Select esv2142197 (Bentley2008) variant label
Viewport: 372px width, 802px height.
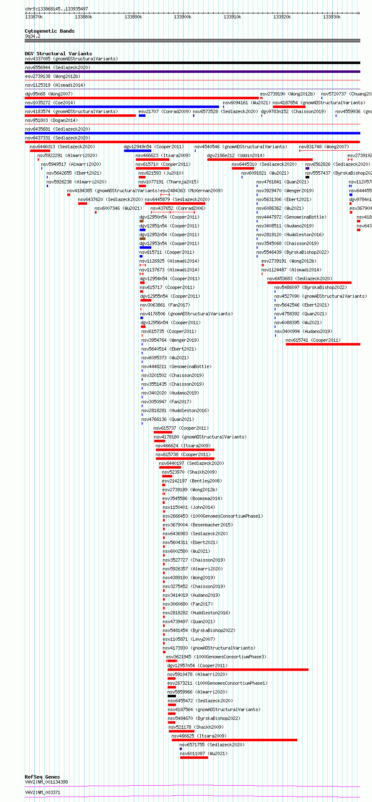point(192,481)
